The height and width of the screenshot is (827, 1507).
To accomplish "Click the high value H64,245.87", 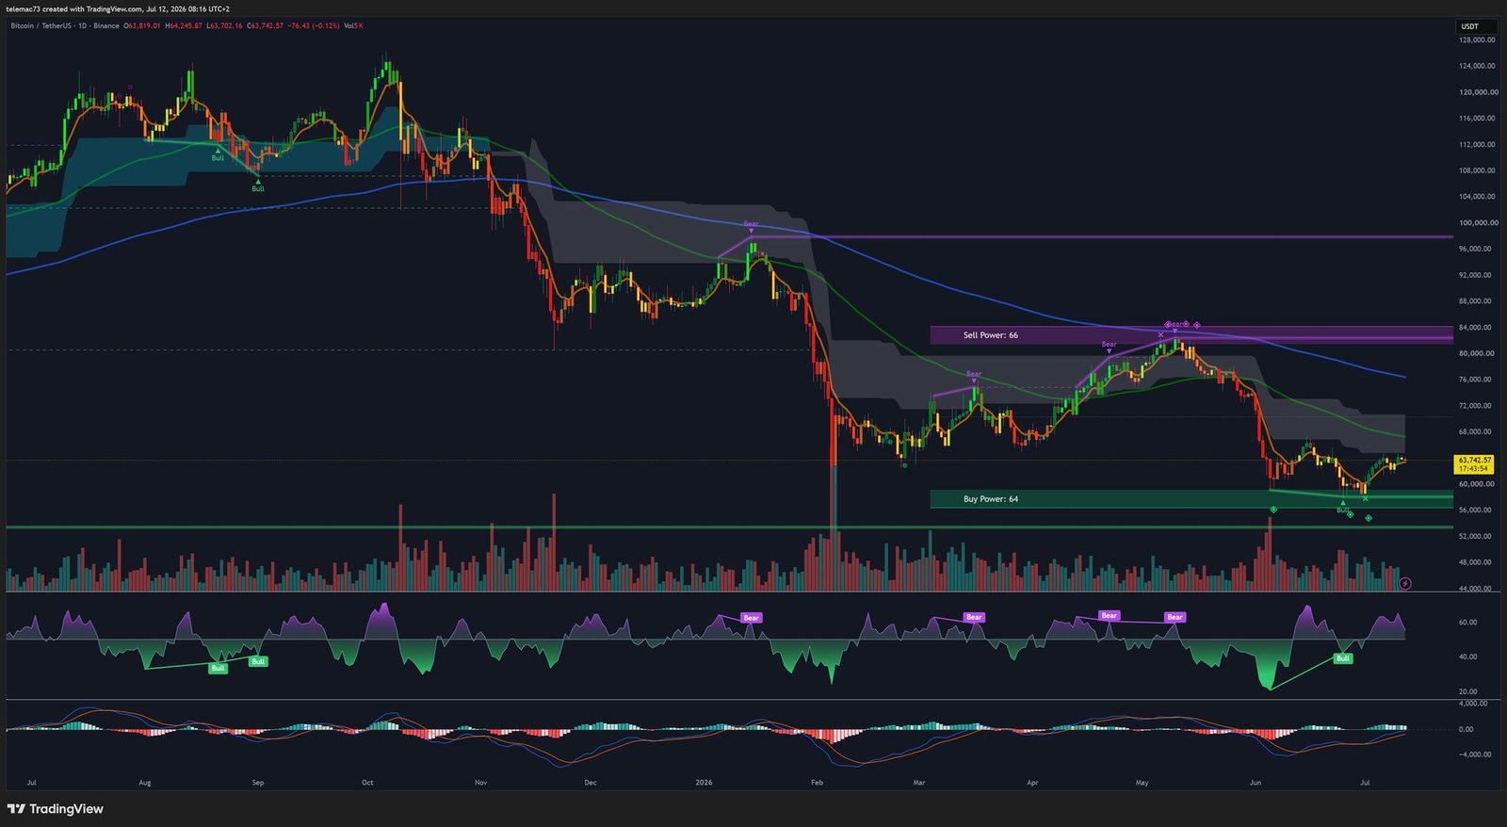I will coord(184,25).
